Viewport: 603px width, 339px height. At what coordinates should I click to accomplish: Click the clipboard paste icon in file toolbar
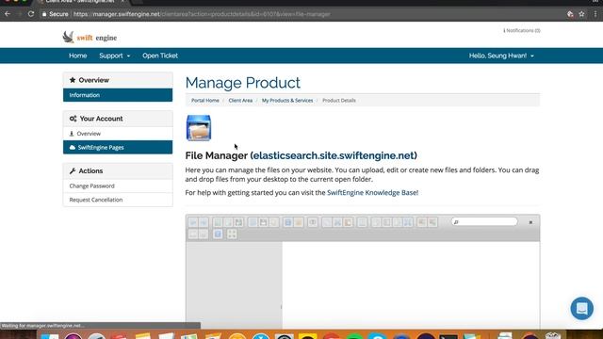348,222
